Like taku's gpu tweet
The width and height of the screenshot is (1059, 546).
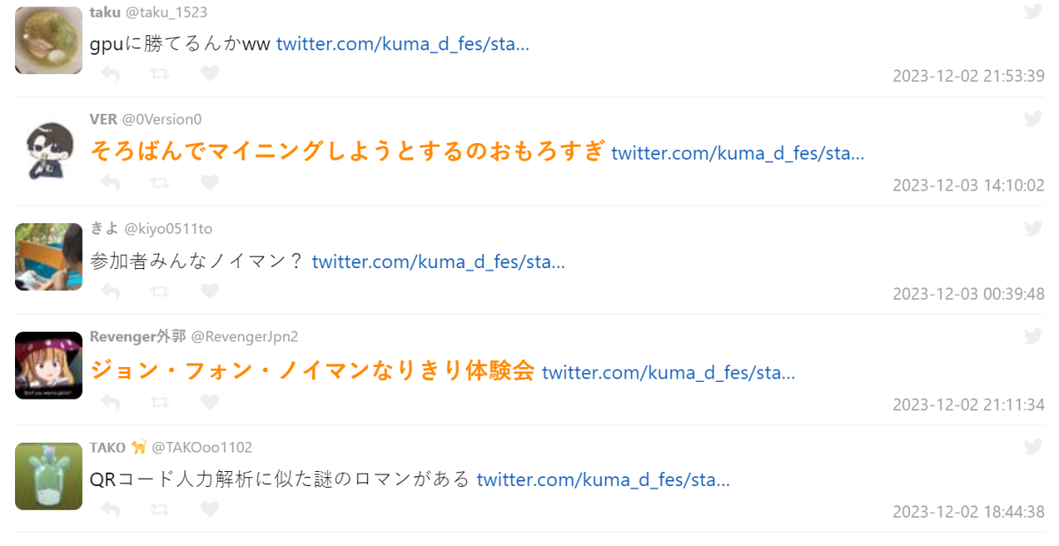coord(209,74)
